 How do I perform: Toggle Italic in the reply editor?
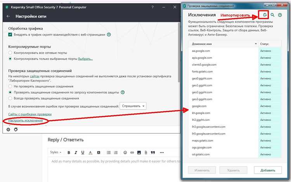pyautogui.click(x=76, y=153)
